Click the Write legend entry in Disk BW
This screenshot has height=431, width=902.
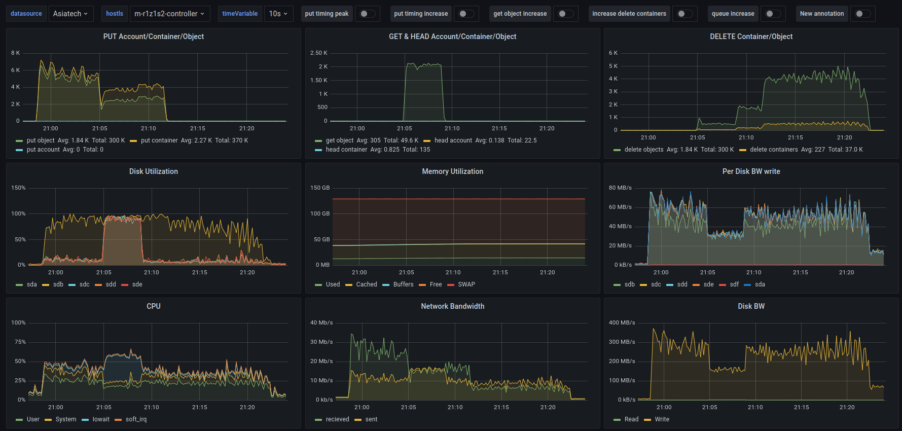tap(662, 419)
